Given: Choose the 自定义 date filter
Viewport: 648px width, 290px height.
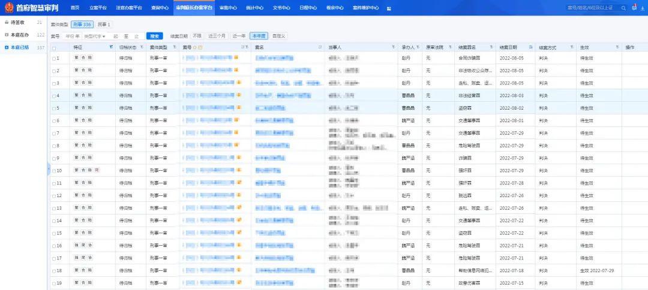Looking at the screenshot, I should [x=279, y=37].
